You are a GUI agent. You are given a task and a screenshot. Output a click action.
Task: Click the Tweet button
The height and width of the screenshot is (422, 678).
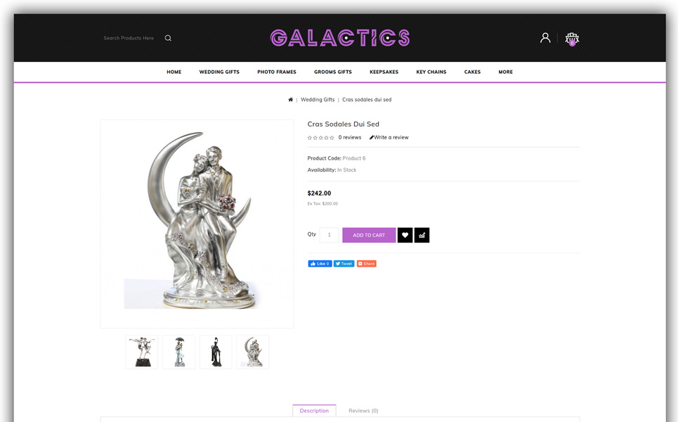coord(344,264)
